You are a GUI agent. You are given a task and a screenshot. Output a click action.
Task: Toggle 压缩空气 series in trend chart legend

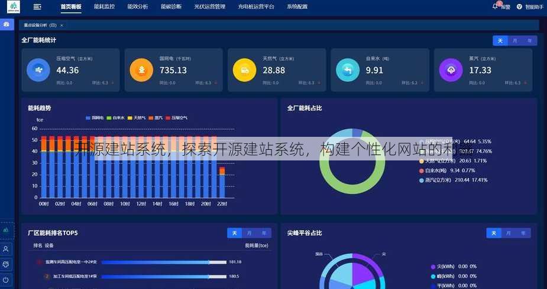(177, 118)
